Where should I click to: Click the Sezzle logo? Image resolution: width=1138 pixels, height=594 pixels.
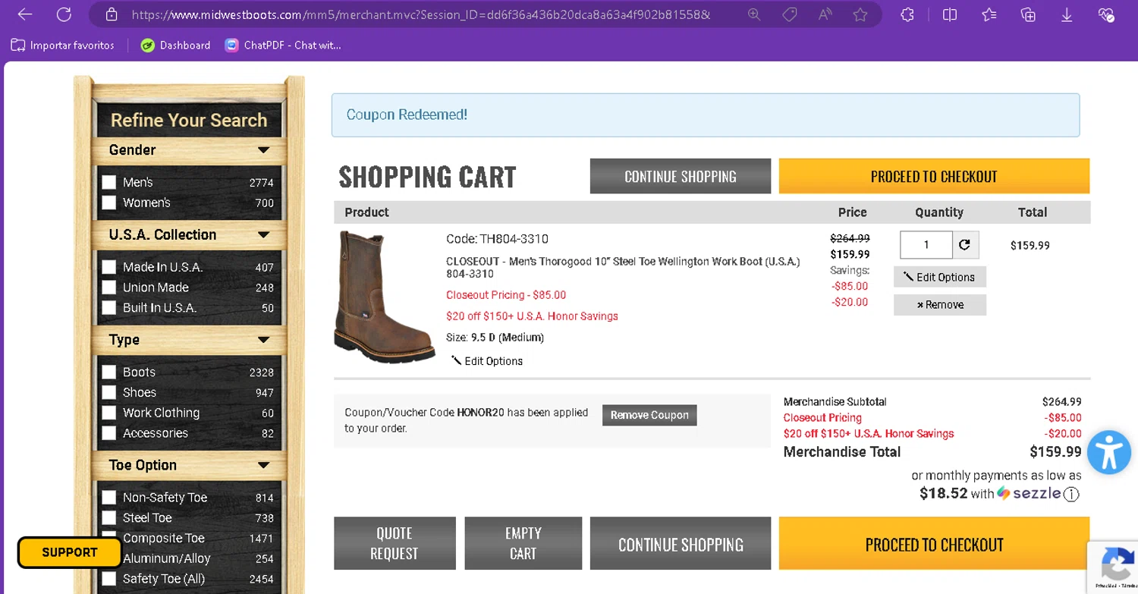tap(1029, 493)
